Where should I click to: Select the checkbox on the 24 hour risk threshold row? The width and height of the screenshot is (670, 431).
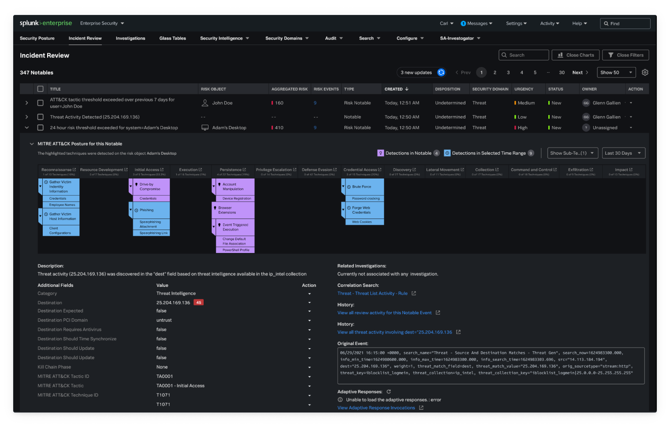coord(40,127)
